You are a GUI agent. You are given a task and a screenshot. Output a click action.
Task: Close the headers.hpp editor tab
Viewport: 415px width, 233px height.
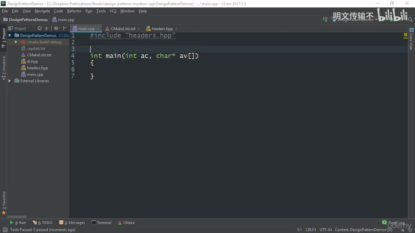pyautogui.click(x=176, y=29)
